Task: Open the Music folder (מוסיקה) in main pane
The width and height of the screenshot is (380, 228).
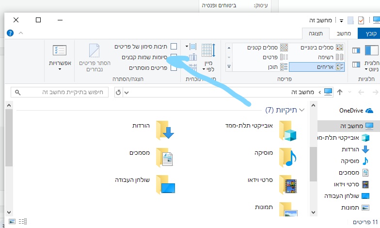Action: pos(275,158)
